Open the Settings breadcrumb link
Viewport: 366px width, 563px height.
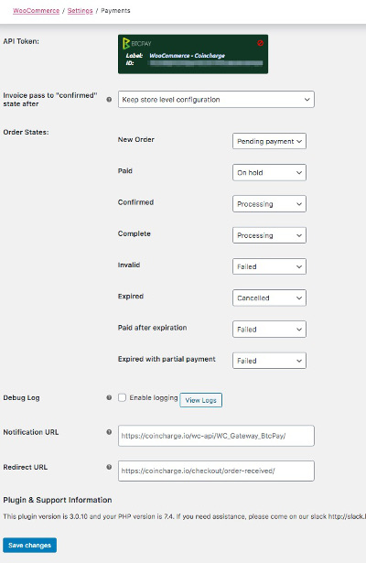pos(80,11)
